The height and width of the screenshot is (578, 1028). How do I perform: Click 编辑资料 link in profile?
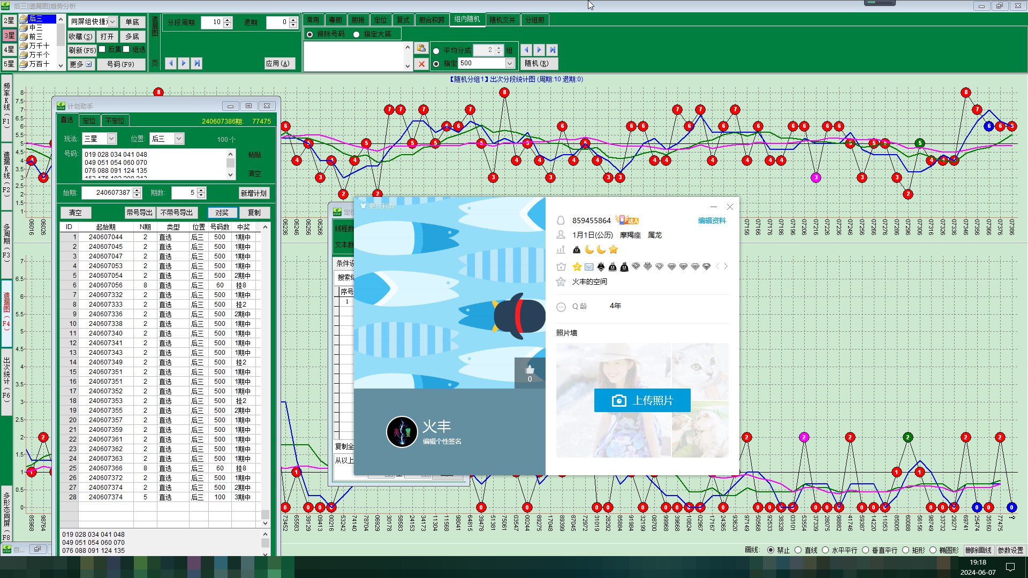coord(712,220)
